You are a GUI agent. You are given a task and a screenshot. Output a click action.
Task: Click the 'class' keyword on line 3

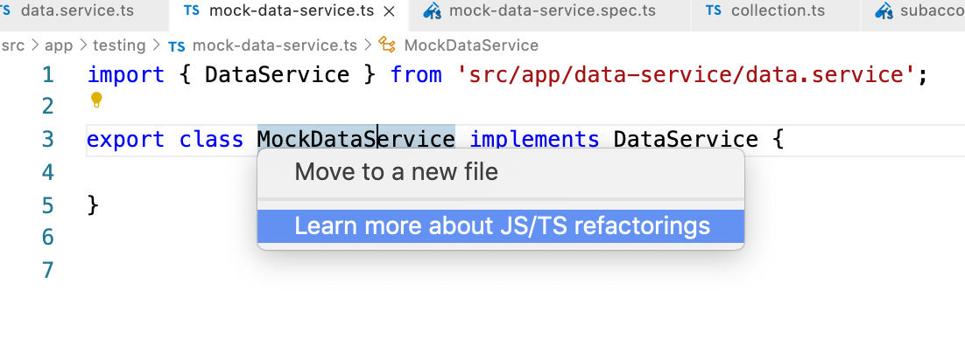tap(211, 140)
